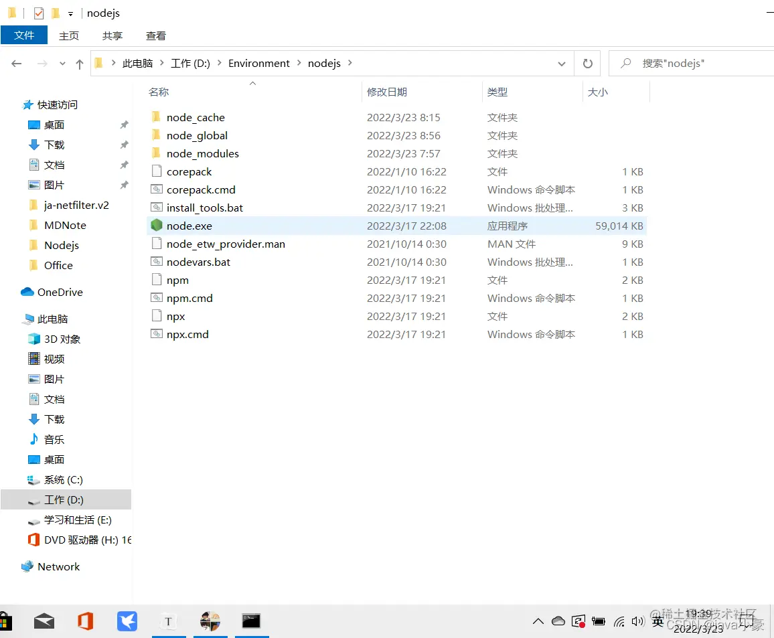Screen dimensions: 774x638
Task: Open the blue bird app on taskbar
Action: pyautogui.click(x=127, y=621)
